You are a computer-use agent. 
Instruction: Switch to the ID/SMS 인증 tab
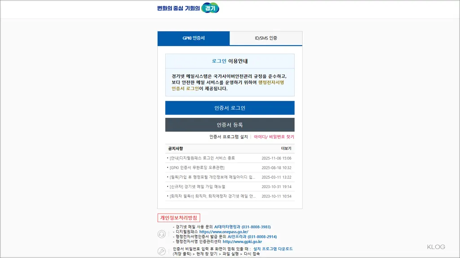[x=266, y=38]
